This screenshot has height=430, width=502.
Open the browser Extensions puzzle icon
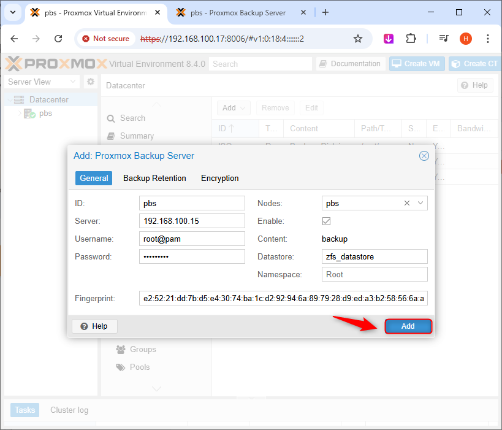pos(411,39)
